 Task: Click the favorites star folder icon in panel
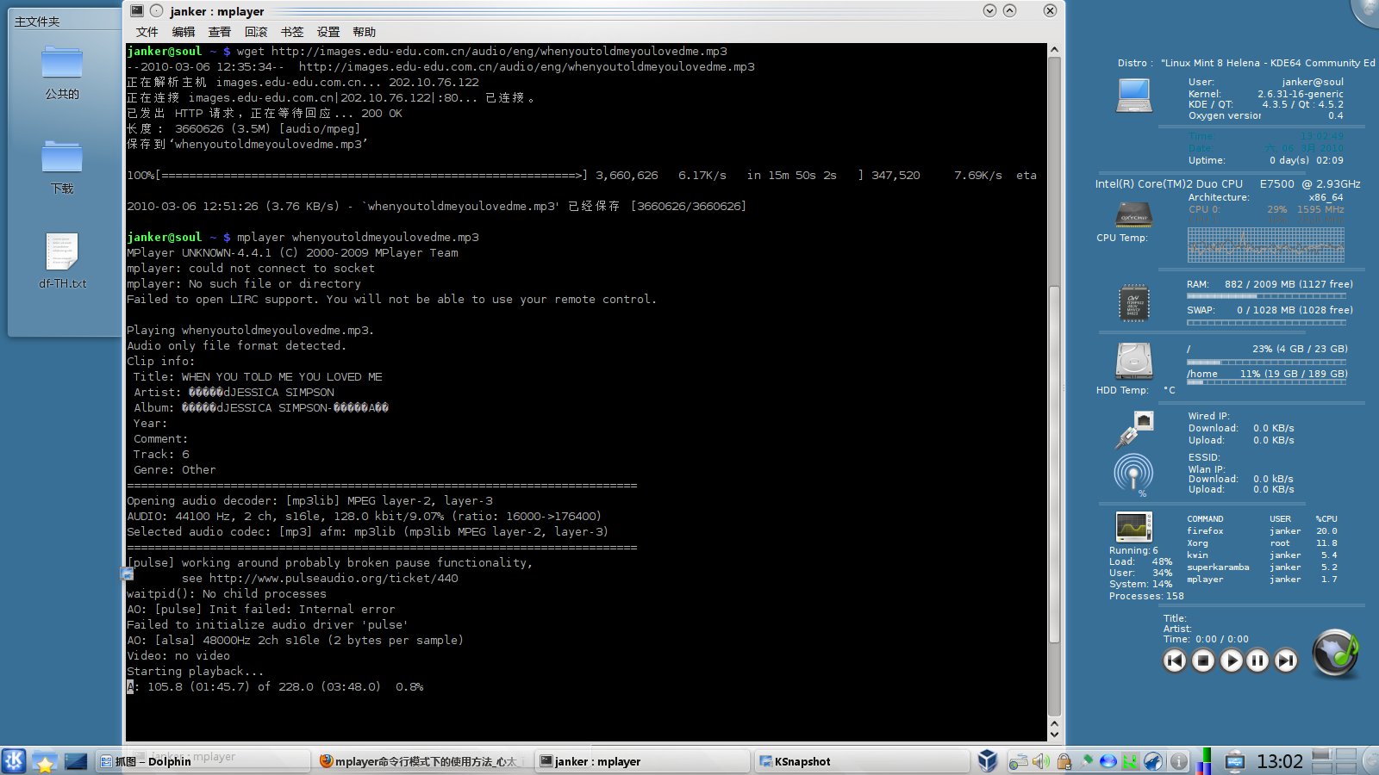[x=45, y=761]
